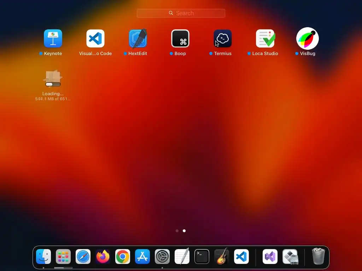Go to the first Launchpad page dot
Screen dimensions: 362x271
(x=177, y=231)
